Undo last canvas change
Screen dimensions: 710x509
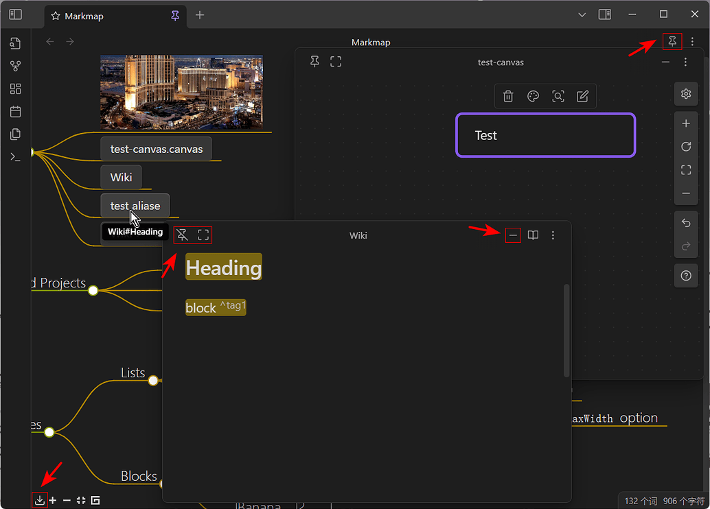coord(686,222)
